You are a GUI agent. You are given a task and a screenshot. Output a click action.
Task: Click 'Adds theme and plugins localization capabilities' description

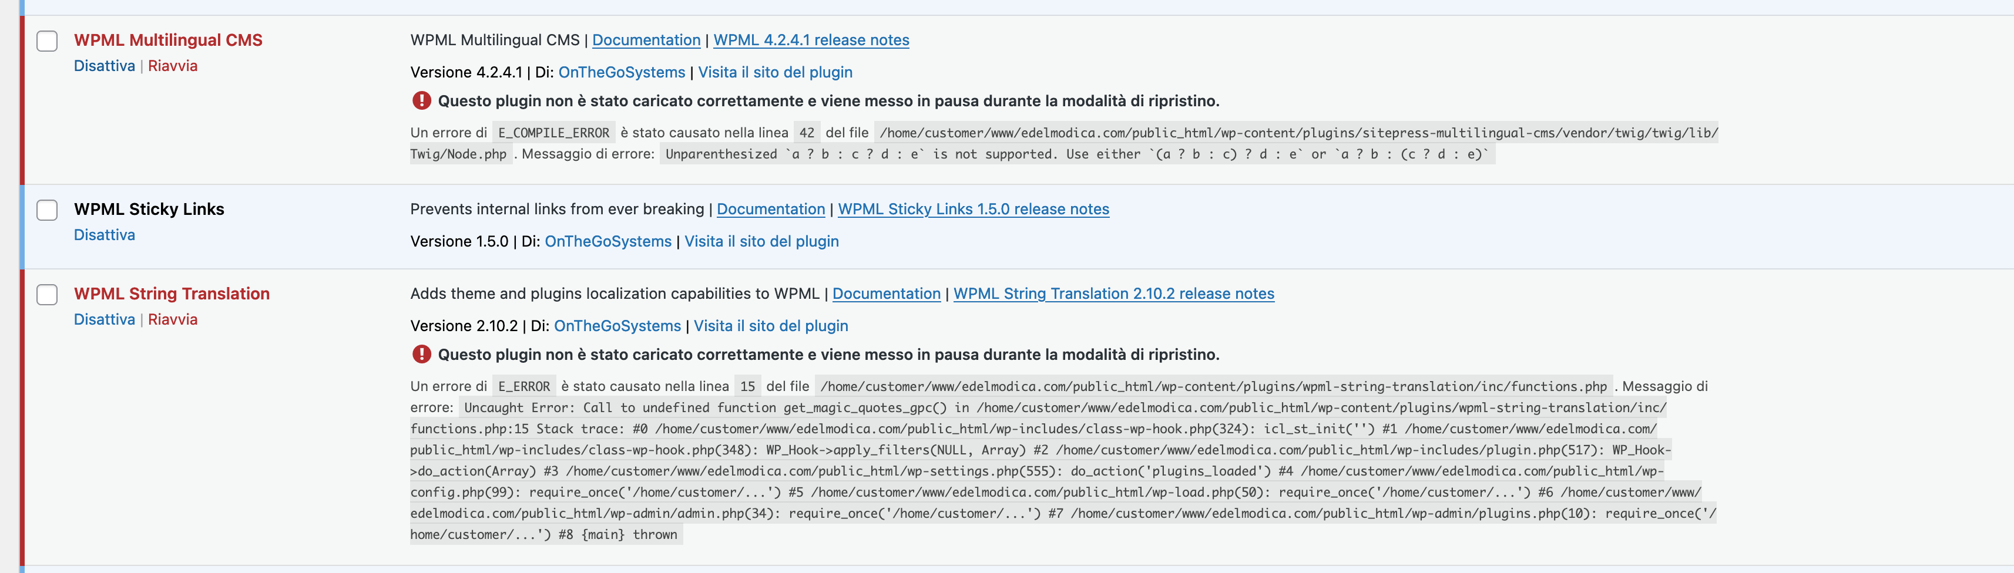point(615,293)
